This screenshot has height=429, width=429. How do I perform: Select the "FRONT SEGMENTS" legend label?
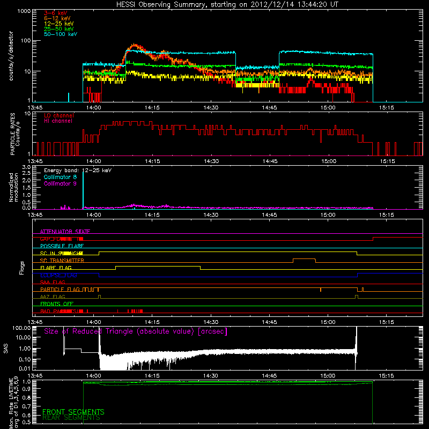[73, 412]
